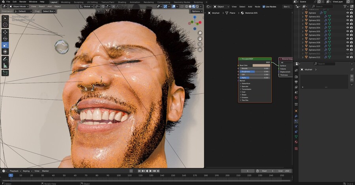The image size is (355, 185).
Task: Switch to the Modeling workspace tab
Action: click(65, 2)
